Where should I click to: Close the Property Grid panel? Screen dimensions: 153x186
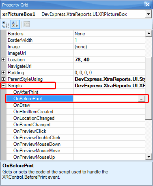(147, 5)
